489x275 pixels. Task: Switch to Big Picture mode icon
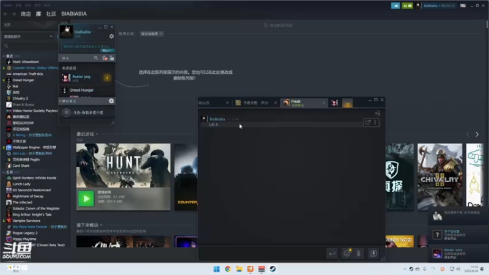[x=463, y=5]
